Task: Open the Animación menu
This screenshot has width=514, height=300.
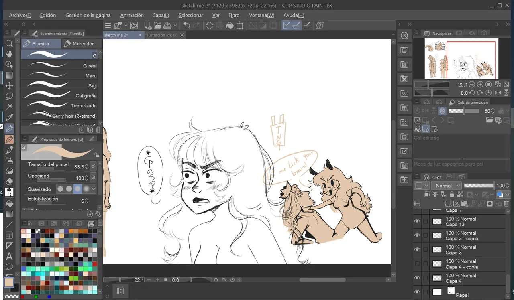Action: tap(132, 15)
